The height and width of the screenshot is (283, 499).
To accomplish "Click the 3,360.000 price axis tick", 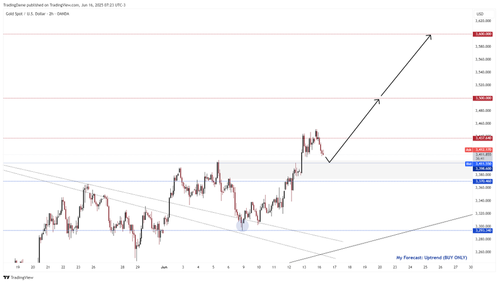I will [483, 188].
